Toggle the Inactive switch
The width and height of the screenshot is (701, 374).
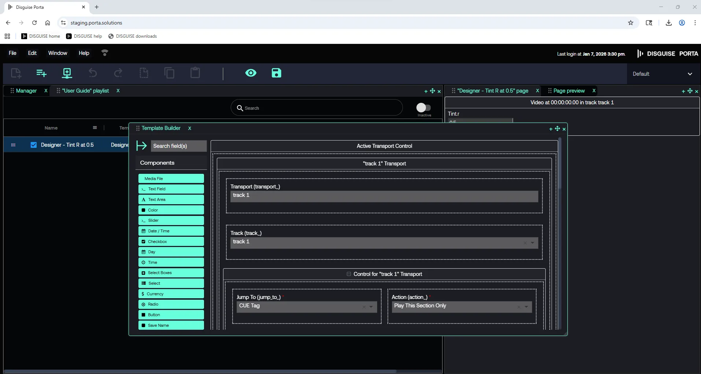tap(423, 108)
